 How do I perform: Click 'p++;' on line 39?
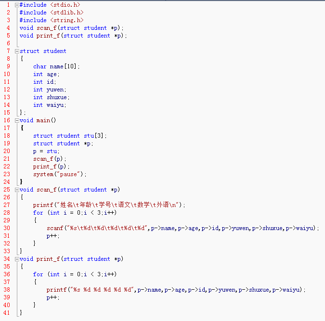[53, 297]
